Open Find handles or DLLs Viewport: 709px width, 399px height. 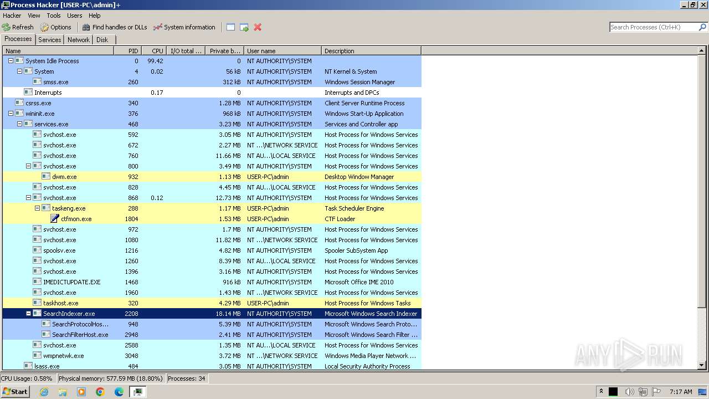[x=115, y=27]
